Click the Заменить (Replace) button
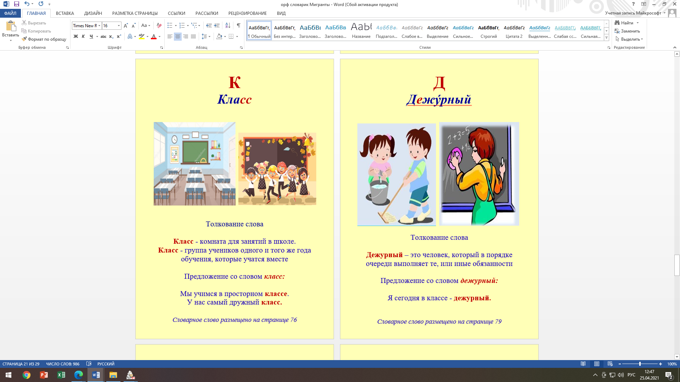The image size is (680, 382). pos(627,31)
